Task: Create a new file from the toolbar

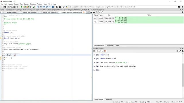Action: coord(3,7)
